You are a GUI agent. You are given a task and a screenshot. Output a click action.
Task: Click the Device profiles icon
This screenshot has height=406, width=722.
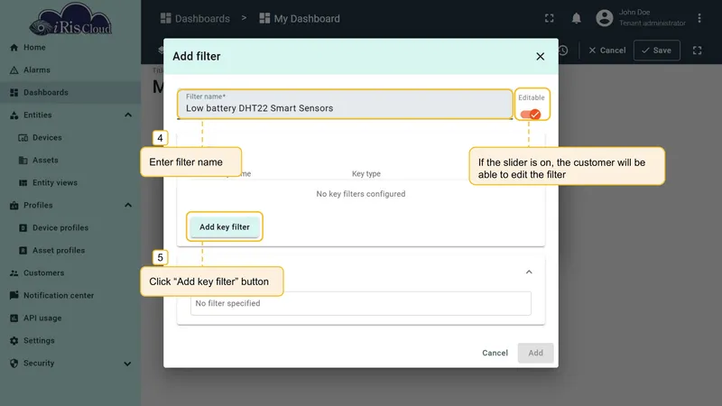click(23, 228)
